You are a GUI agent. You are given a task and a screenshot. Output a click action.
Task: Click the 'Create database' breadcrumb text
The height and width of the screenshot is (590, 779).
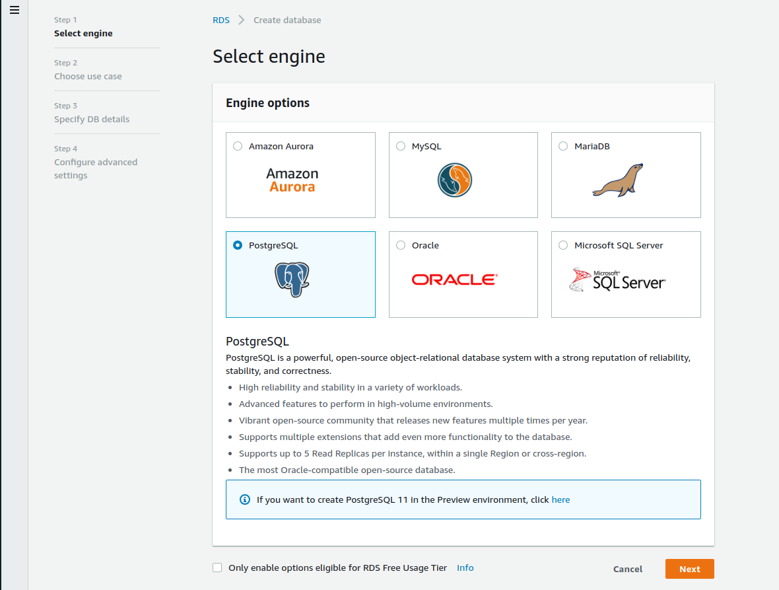[x=287, y=20]
